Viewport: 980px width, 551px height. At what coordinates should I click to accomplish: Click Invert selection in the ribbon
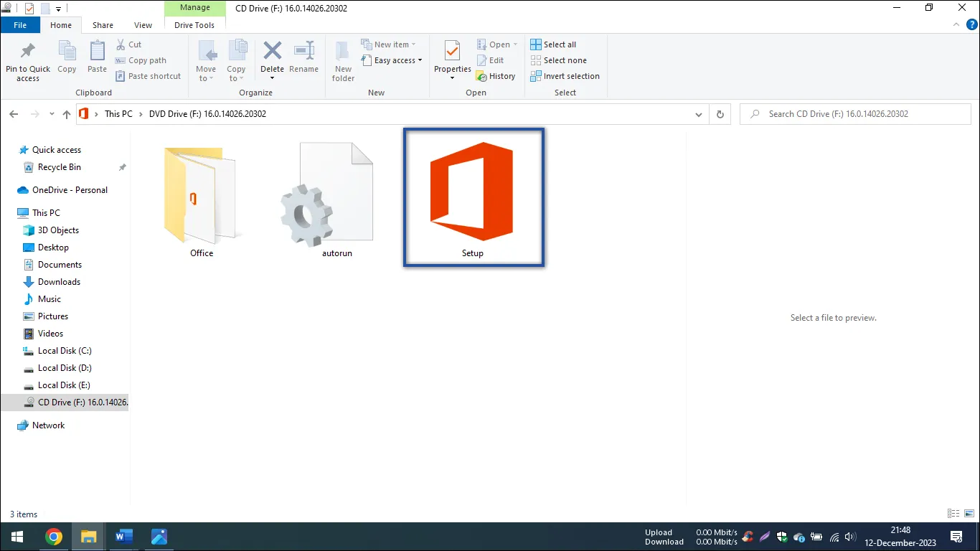[x=565, y=76]
